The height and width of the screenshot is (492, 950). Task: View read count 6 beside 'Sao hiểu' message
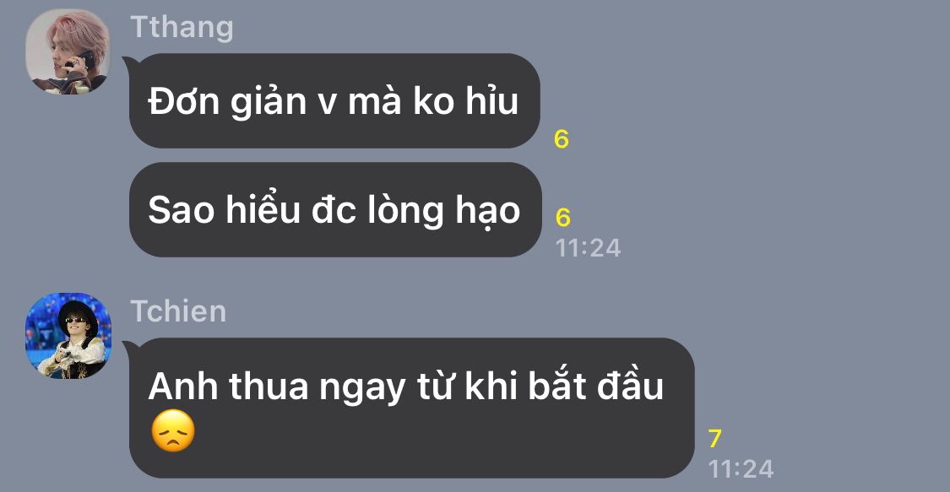563,217
